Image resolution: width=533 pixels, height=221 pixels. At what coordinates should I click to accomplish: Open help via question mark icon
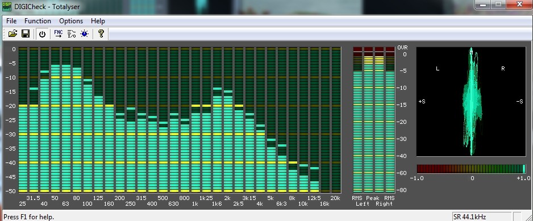pos(101,34)
